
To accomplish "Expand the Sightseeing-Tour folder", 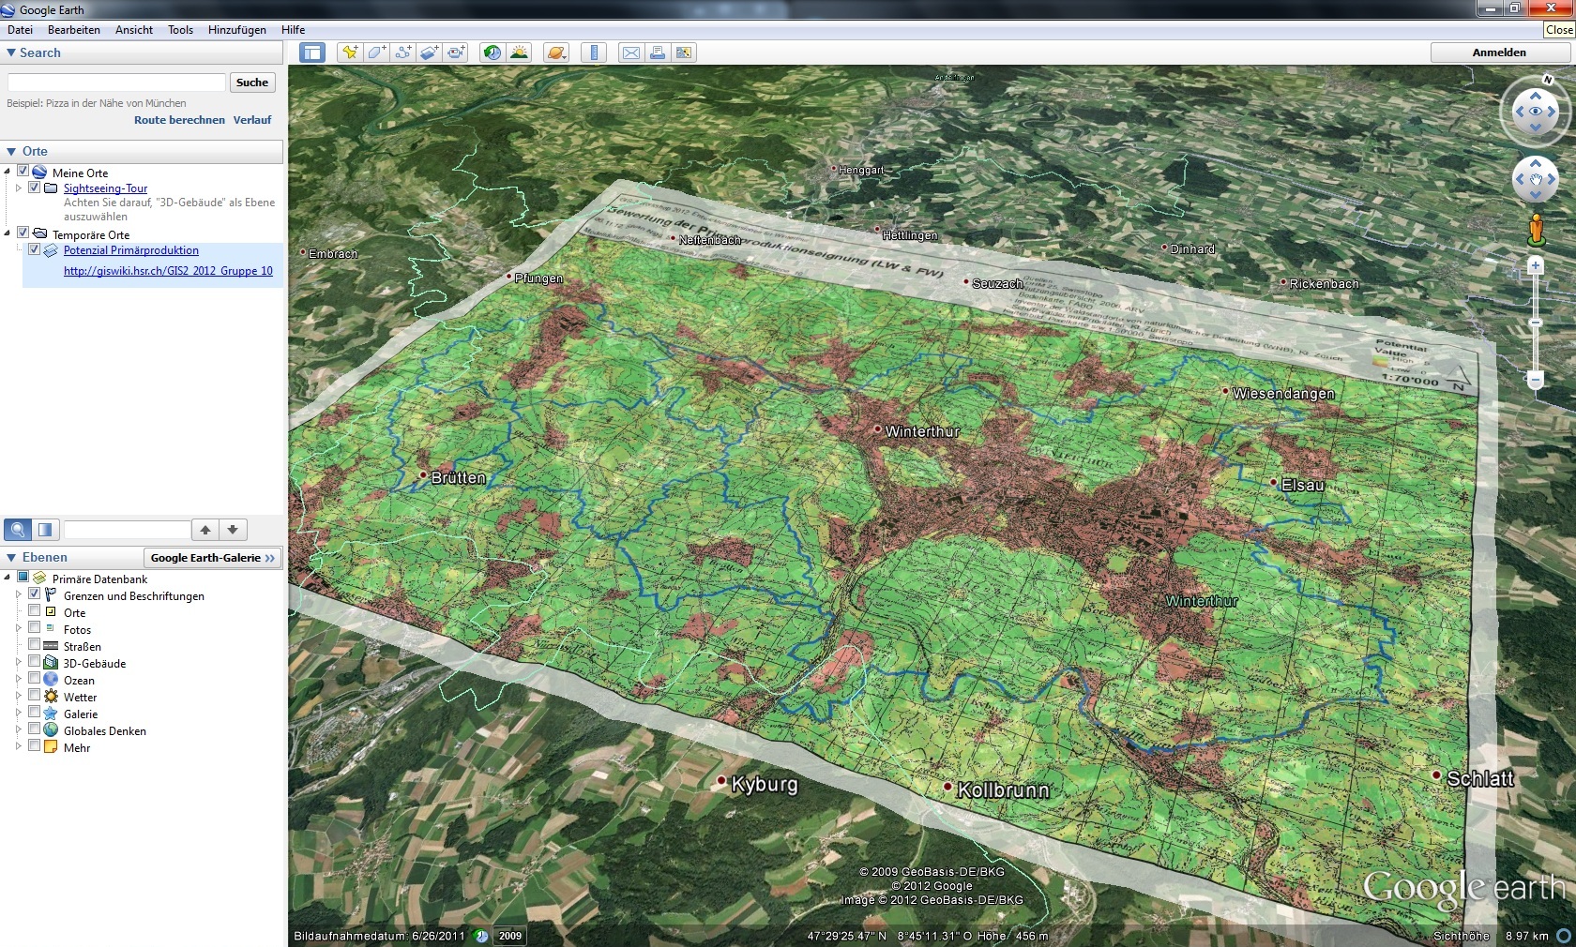I will pyautogui.click(x=18, y=188).
